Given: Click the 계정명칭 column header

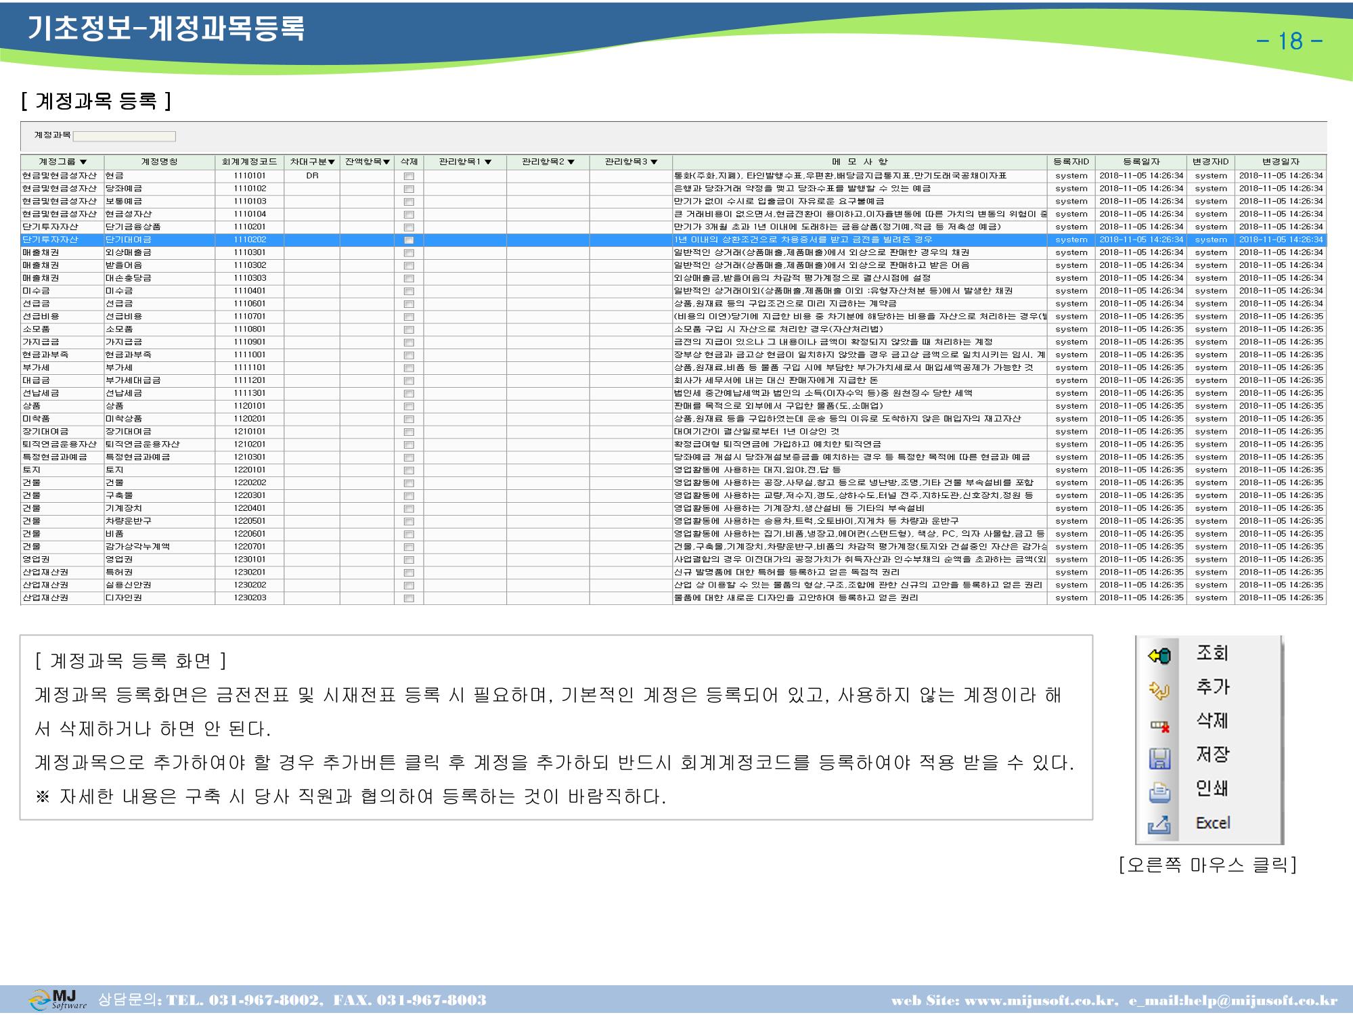Looking at the screenshot, I should [159, 162].
